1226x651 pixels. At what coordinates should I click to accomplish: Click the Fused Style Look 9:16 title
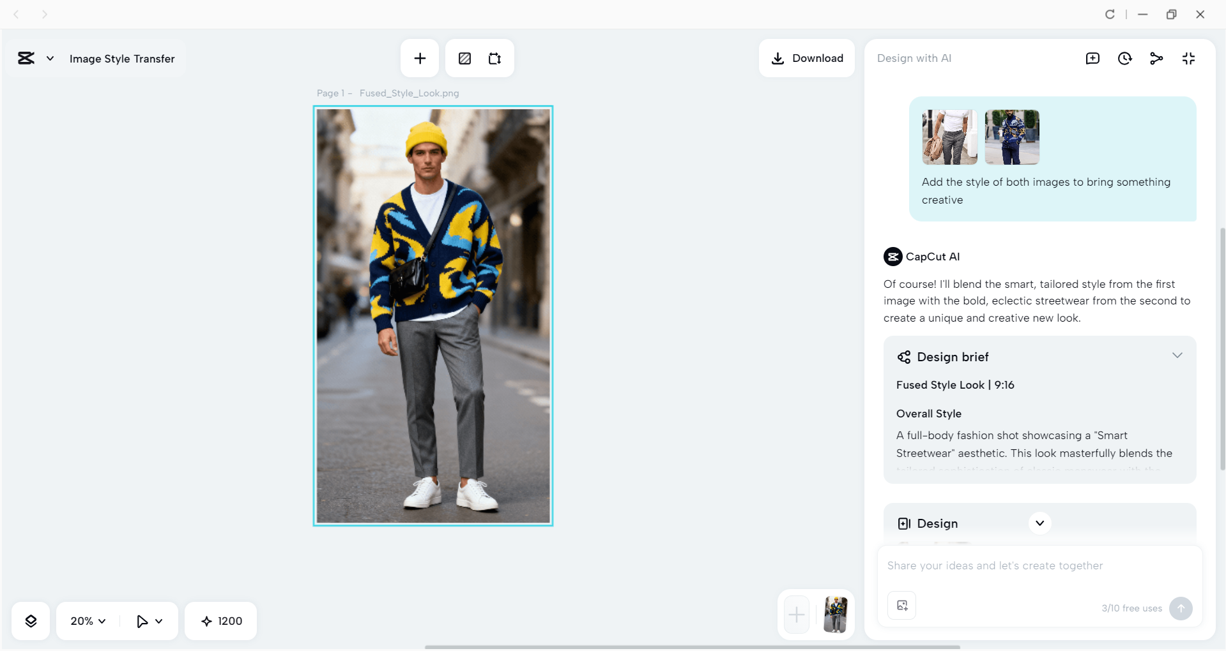tap(955, 385)
